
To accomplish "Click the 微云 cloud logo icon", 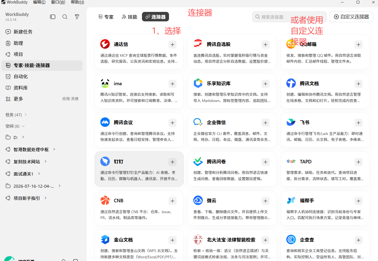I will pyautogui.click(x=198, y=200).
